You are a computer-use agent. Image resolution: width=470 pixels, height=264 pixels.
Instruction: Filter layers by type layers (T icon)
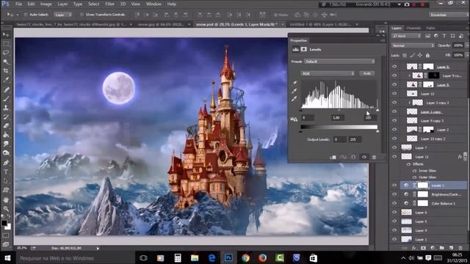point(444,36)
